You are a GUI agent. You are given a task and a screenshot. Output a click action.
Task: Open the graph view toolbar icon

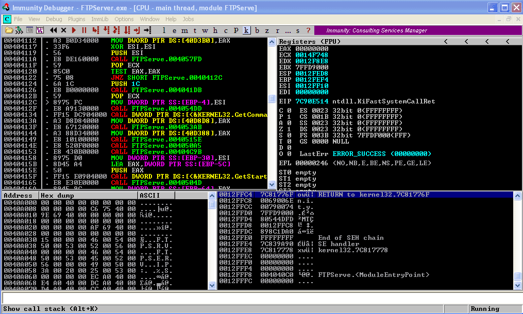[40, 30]
